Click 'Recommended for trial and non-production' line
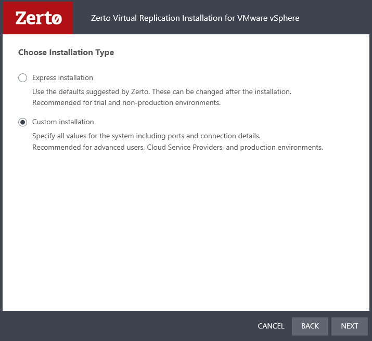 (126, 102)
